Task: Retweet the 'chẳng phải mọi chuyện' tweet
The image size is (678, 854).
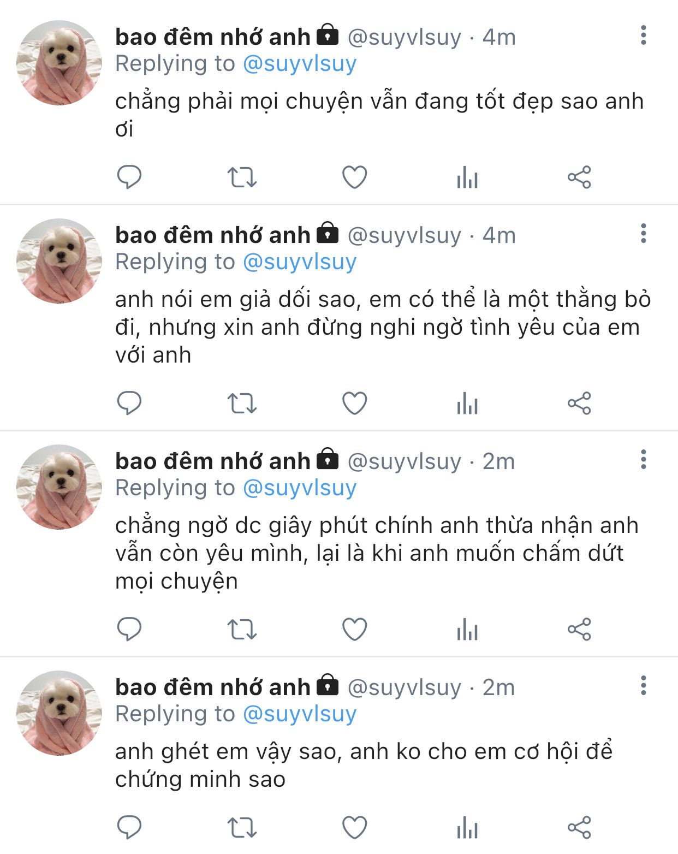Action: pos(242,177)
